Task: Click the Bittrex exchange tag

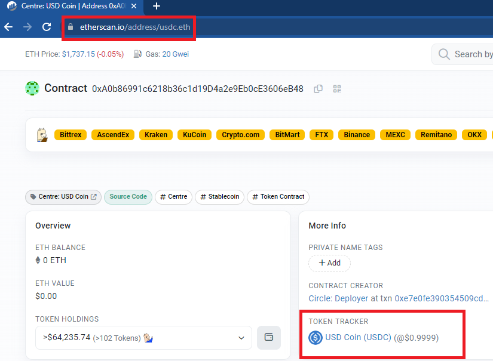Action: [x=71, y=135]
